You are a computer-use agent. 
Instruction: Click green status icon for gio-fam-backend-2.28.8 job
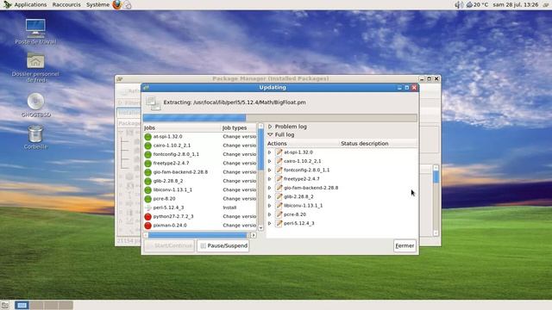[147, 172]
